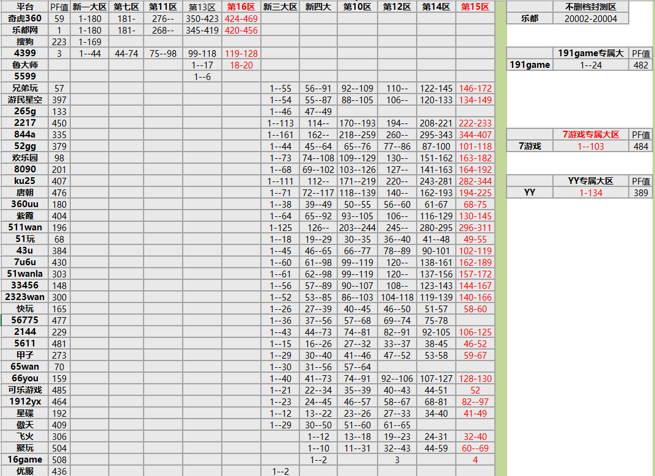Click red 344-407 in the 844a row
655x476 pixels.
click(x=475, y=134)
